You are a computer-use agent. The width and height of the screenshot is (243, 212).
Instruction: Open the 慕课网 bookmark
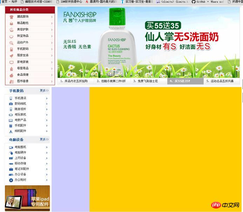pos(102,2)
